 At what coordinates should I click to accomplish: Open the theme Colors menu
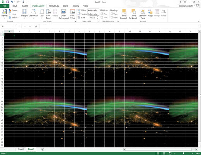(14, 10)
